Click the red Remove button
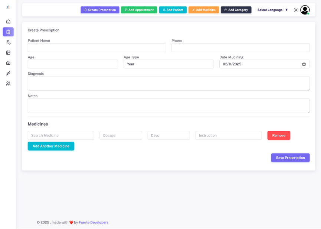The image size is (321, 229). (x=279, y=135)
